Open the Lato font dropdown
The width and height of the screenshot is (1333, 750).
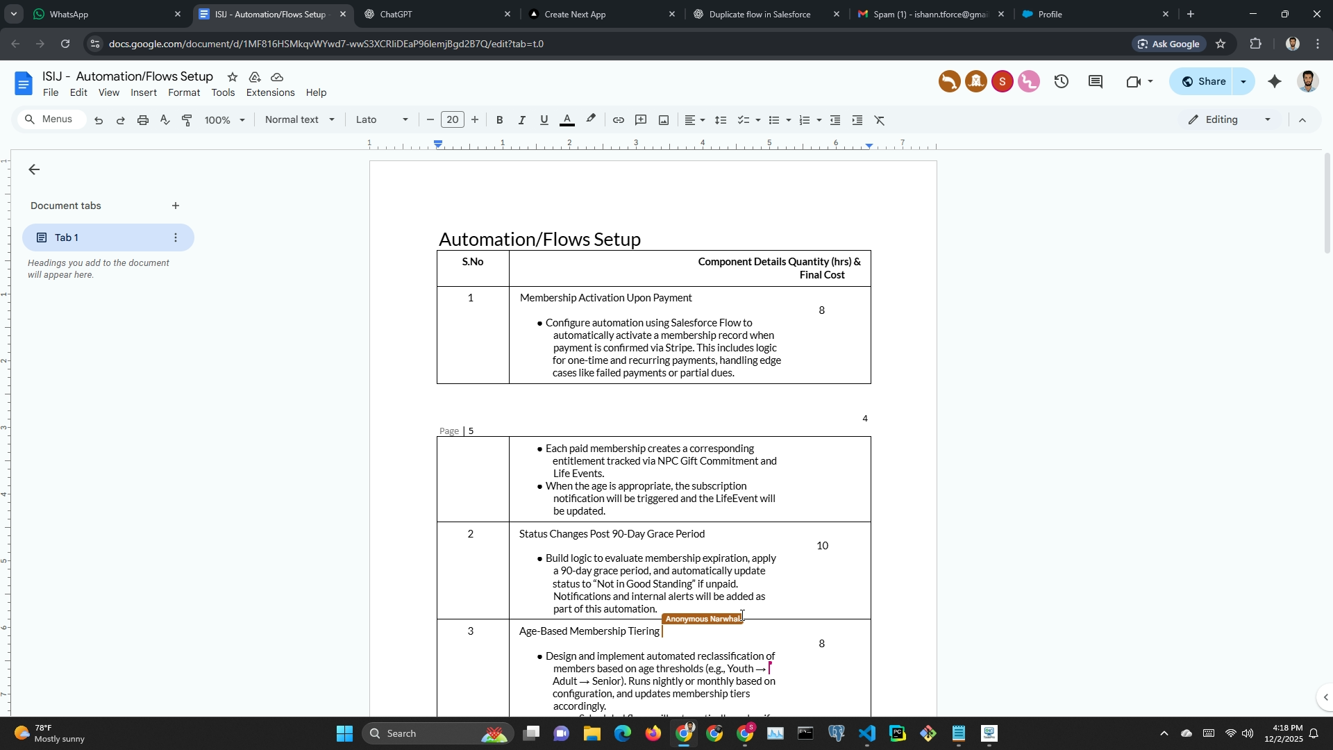pyautogui.click(x=381, y=119)
